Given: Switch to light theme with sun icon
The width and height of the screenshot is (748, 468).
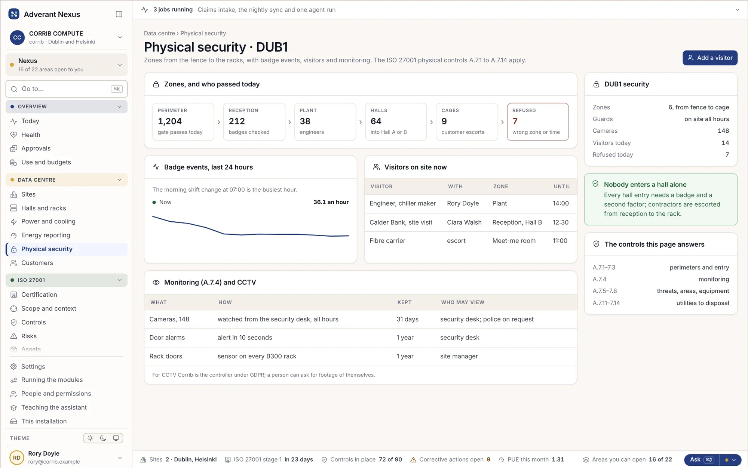Looking at the screenshot, I should point(90,438).
